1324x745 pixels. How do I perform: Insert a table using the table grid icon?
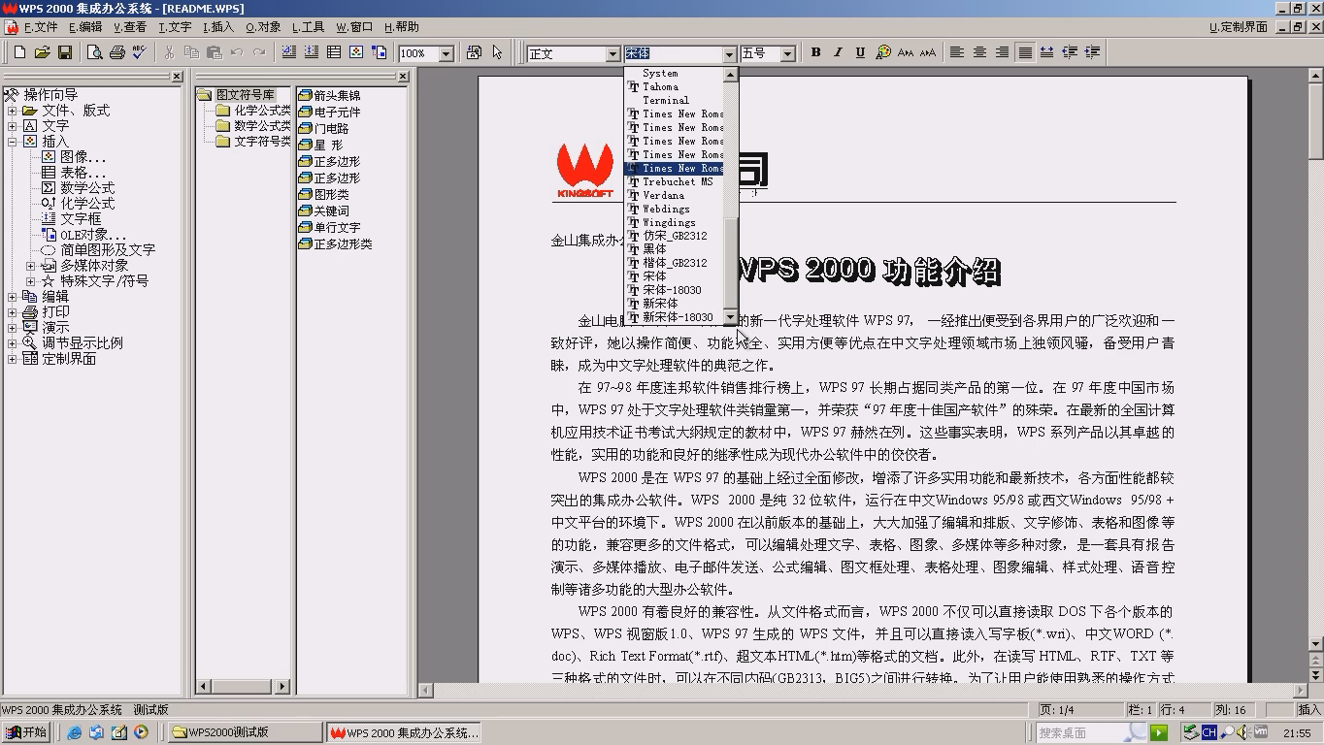[334, 52]
